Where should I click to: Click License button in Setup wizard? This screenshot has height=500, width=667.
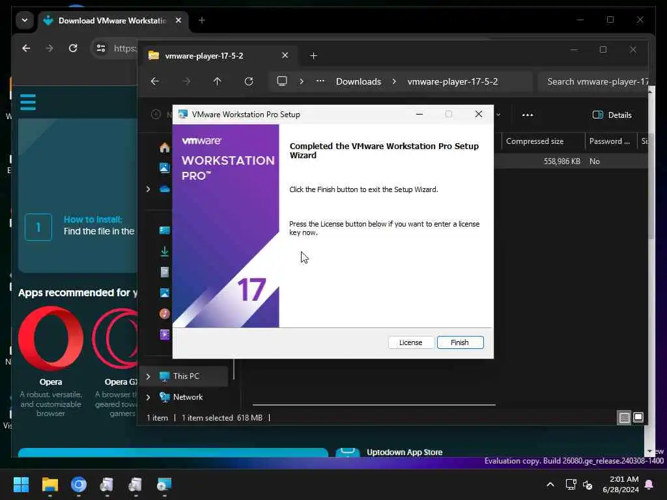tap(411, 342)
